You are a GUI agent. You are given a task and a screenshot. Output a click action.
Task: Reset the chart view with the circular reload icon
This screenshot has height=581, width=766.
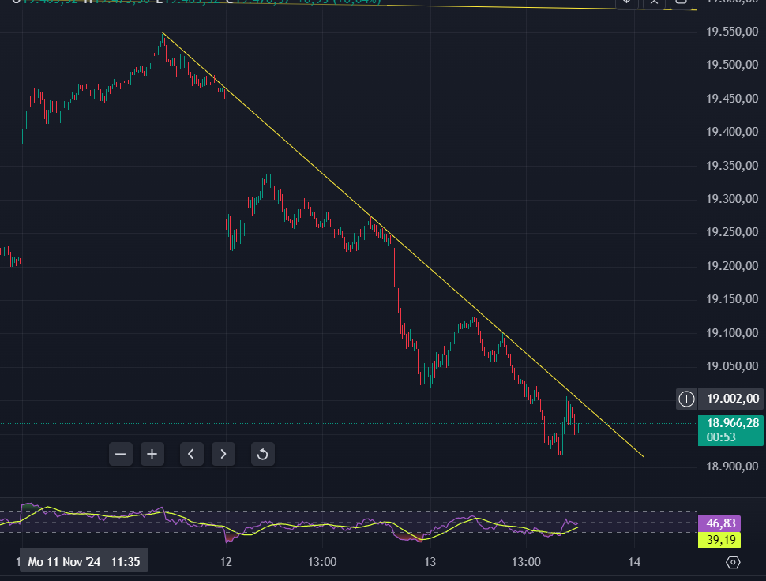click(262, 454)
